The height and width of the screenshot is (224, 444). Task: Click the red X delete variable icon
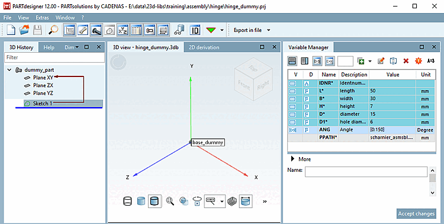[406, 61]
